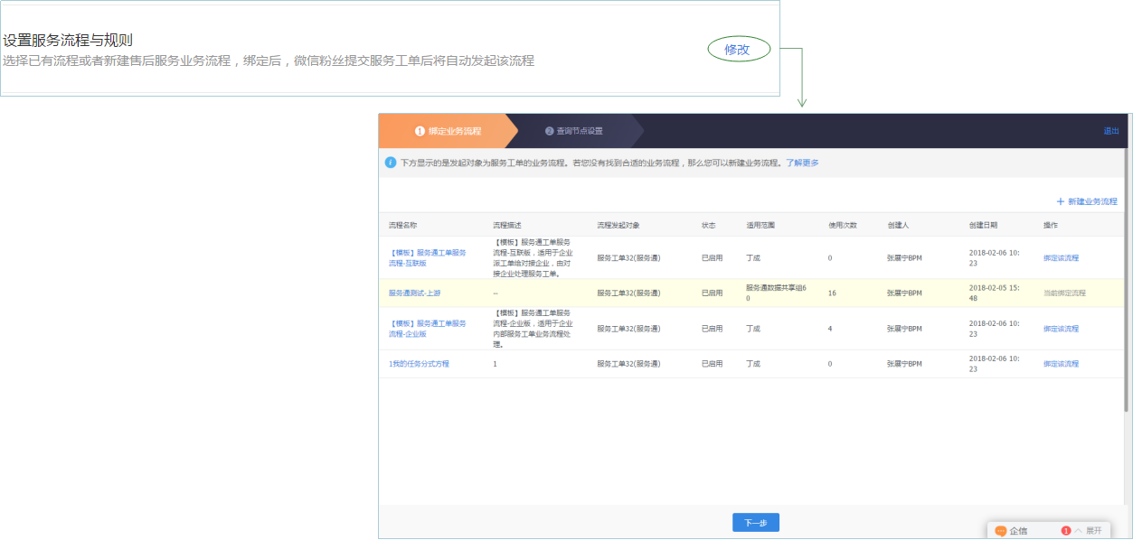Open the 了解更多 link
Viewport: 1133px width, 540px height.
pyautogui.click(x=801, y=163)
